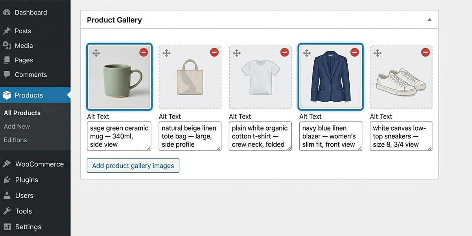Open the Products menu item

coord(35,95)
